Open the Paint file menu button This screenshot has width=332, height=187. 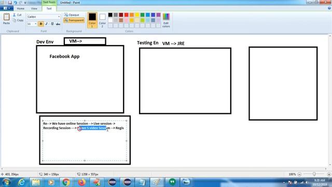[7, 8]
